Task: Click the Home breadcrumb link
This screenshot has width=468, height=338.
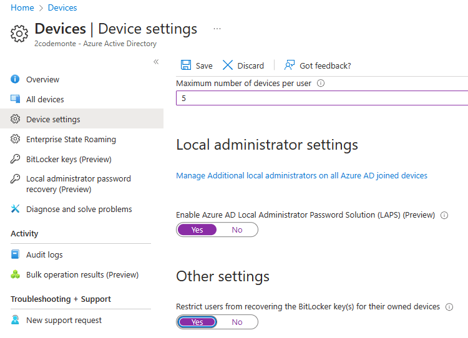Action: [22, 7]
